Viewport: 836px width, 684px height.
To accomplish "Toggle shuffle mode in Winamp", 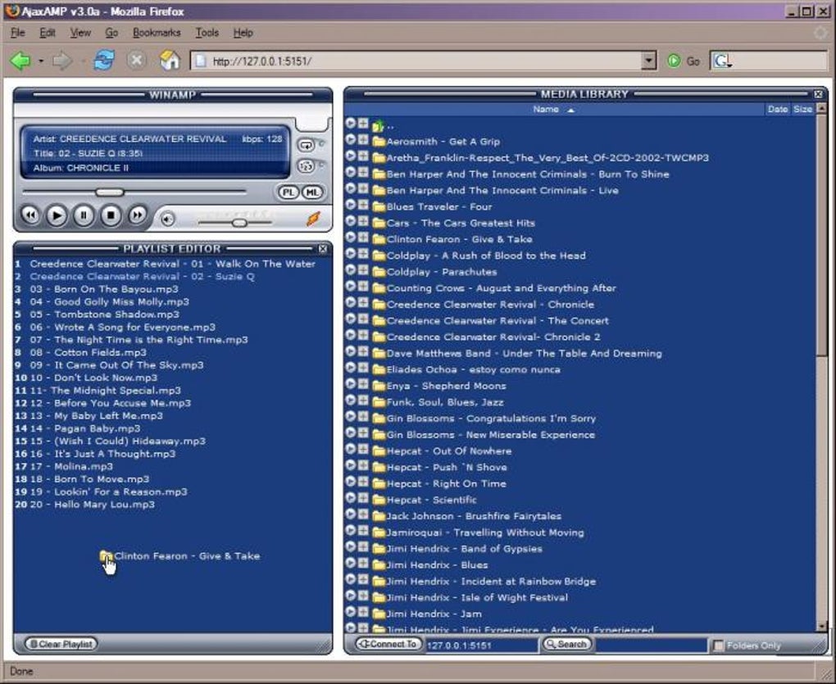I will click(307, 166).
